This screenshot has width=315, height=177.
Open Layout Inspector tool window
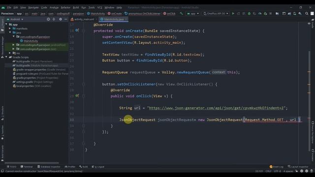(x=298, y=167)
